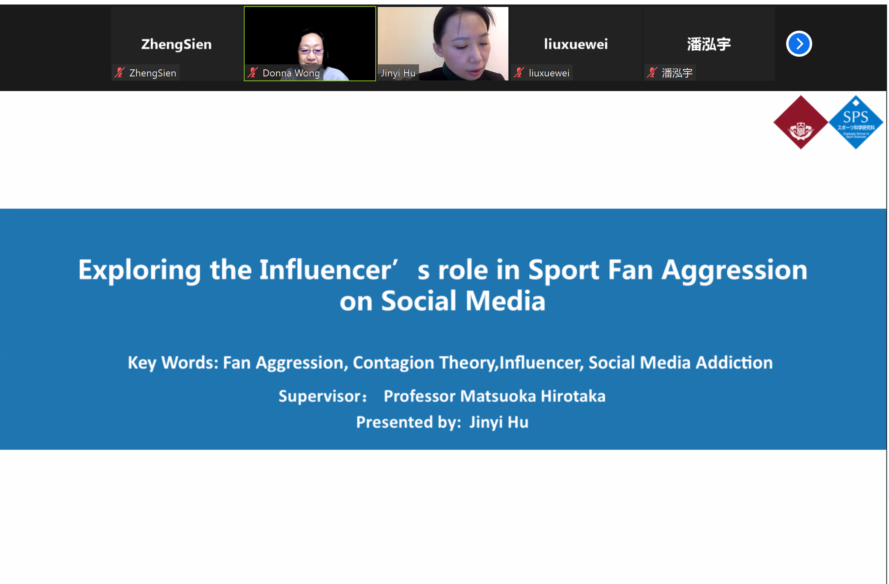Viewport: 889px width, 584px height.
Task: Click liuxuewei's muted microphone icon
Action: 519,73
